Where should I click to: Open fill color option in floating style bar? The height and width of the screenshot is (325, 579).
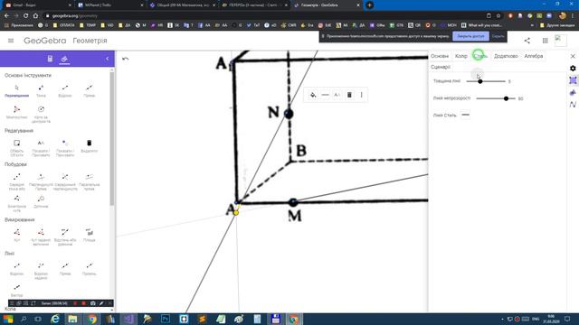click(313, 95)
